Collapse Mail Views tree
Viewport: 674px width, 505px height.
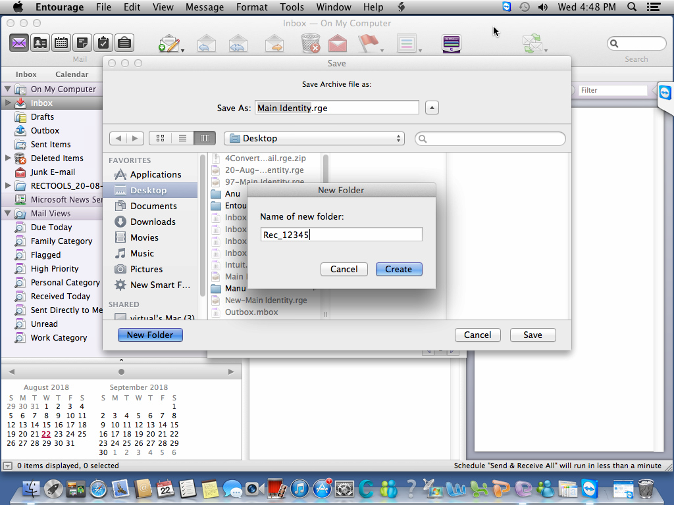click(8, 213)
